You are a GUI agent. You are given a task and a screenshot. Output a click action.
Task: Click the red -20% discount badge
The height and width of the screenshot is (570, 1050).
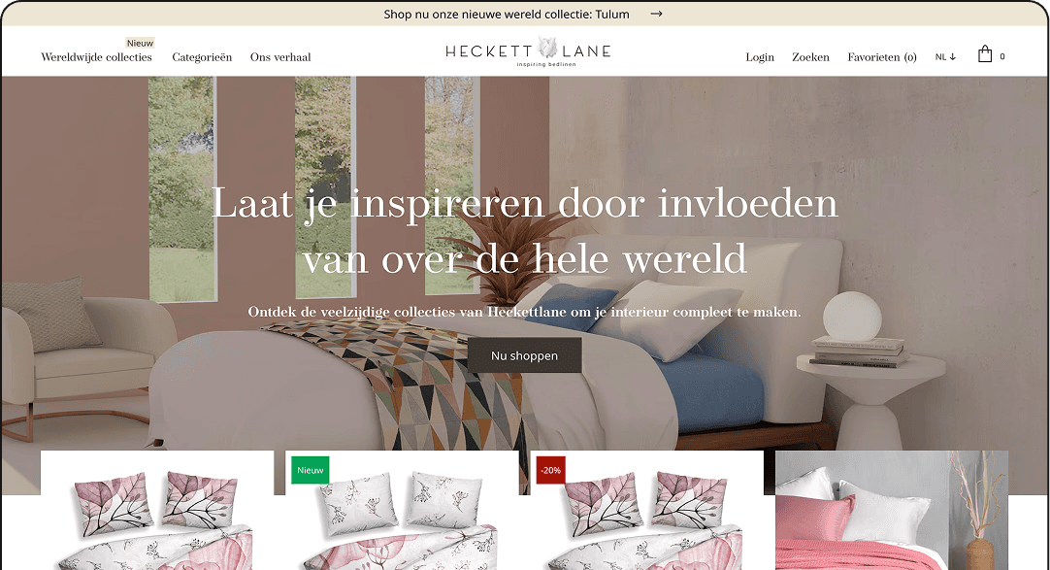[550, 470]
